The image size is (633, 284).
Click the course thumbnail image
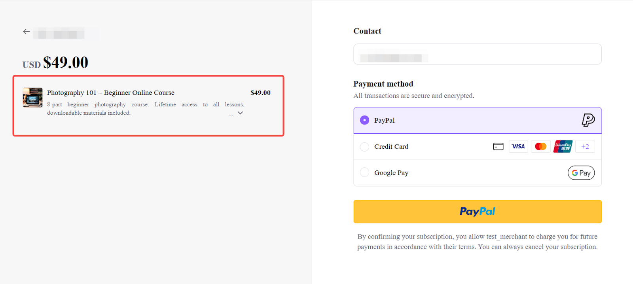pos(32,97)
